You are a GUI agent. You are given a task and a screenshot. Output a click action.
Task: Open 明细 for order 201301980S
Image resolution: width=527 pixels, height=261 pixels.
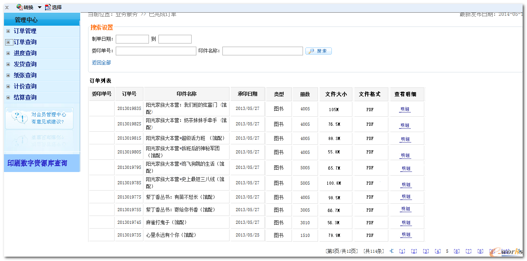point(405,156)
